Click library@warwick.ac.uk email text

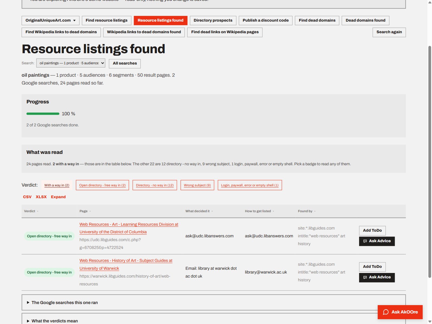266,272
